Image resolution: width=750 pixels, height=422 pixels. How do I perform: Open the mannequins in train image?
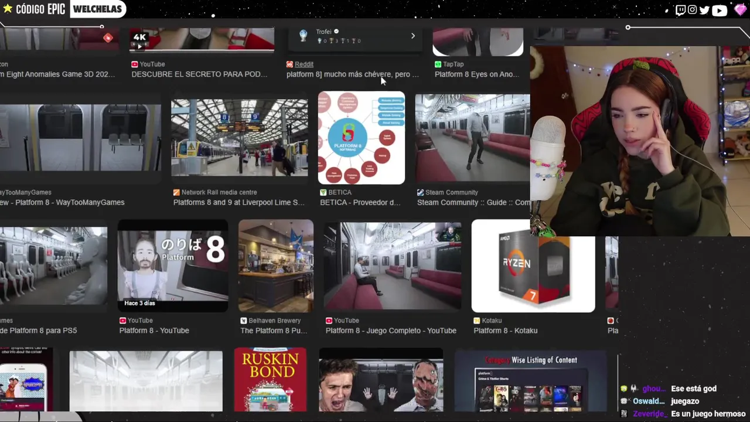(x=53, y=266)
